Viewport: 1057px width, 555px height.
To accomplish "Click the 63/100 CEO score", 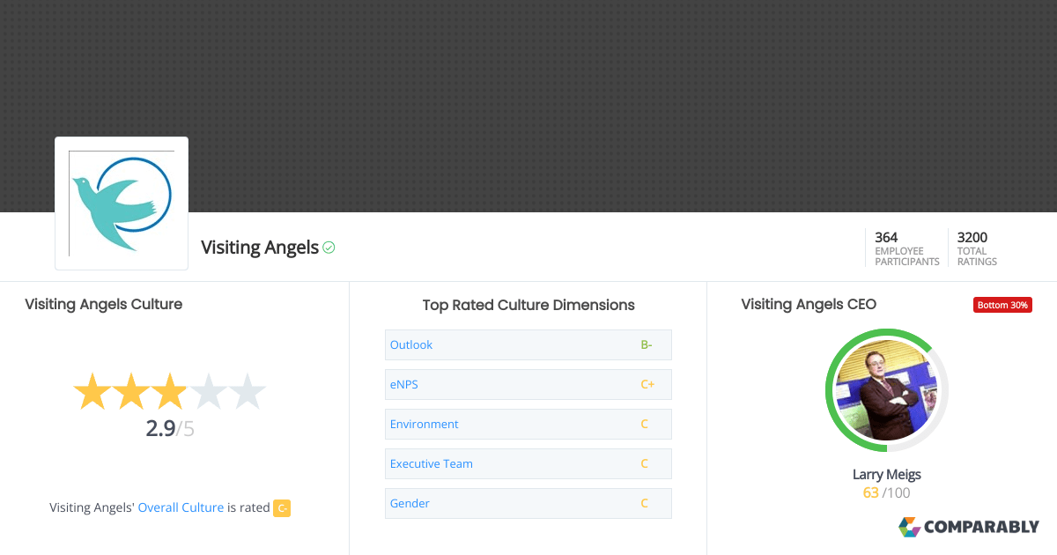I will pos(886,493).
